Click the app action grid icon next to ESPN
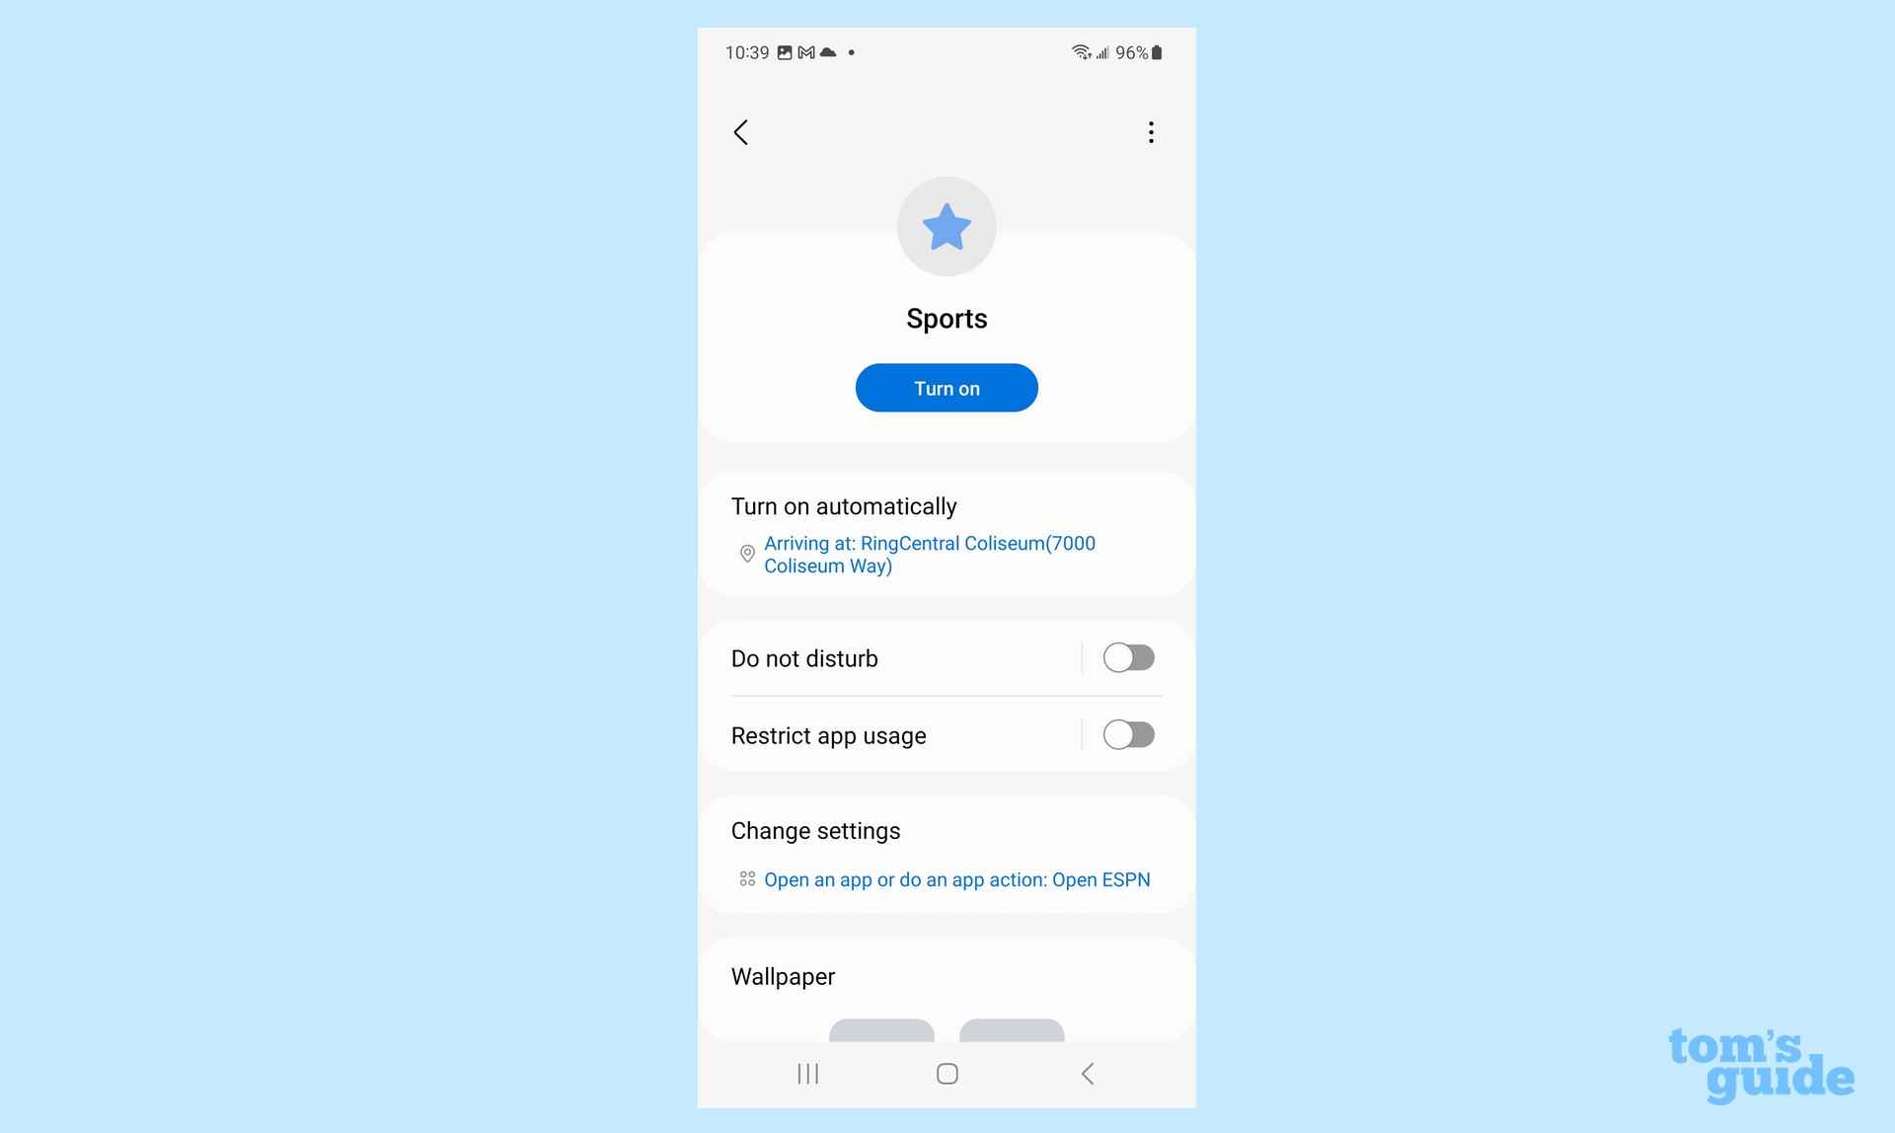The width and height of the screenshot is (1895, 1133). [x=746, y=879]
